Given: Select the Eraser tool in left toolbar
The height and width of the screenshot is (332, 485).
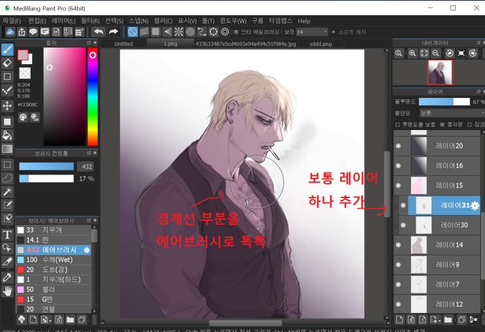Looking at the screenshot, I should click(7, 63).
